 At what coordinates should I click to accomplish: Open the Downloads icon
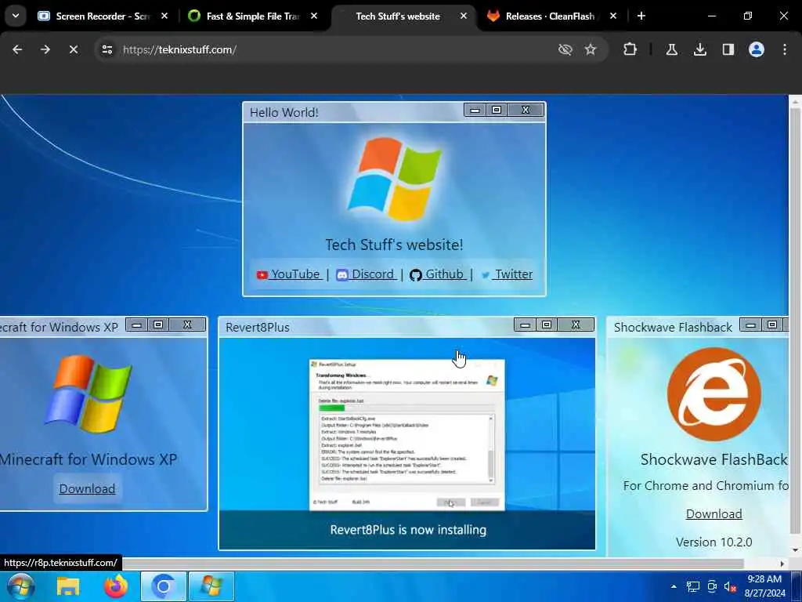click(699, 49)
